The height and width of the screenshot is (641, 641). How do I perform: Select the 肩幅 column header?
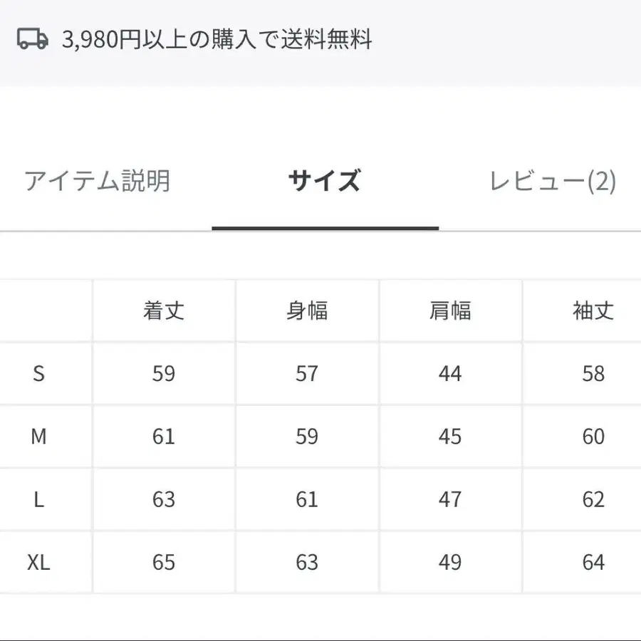[450, 310]
